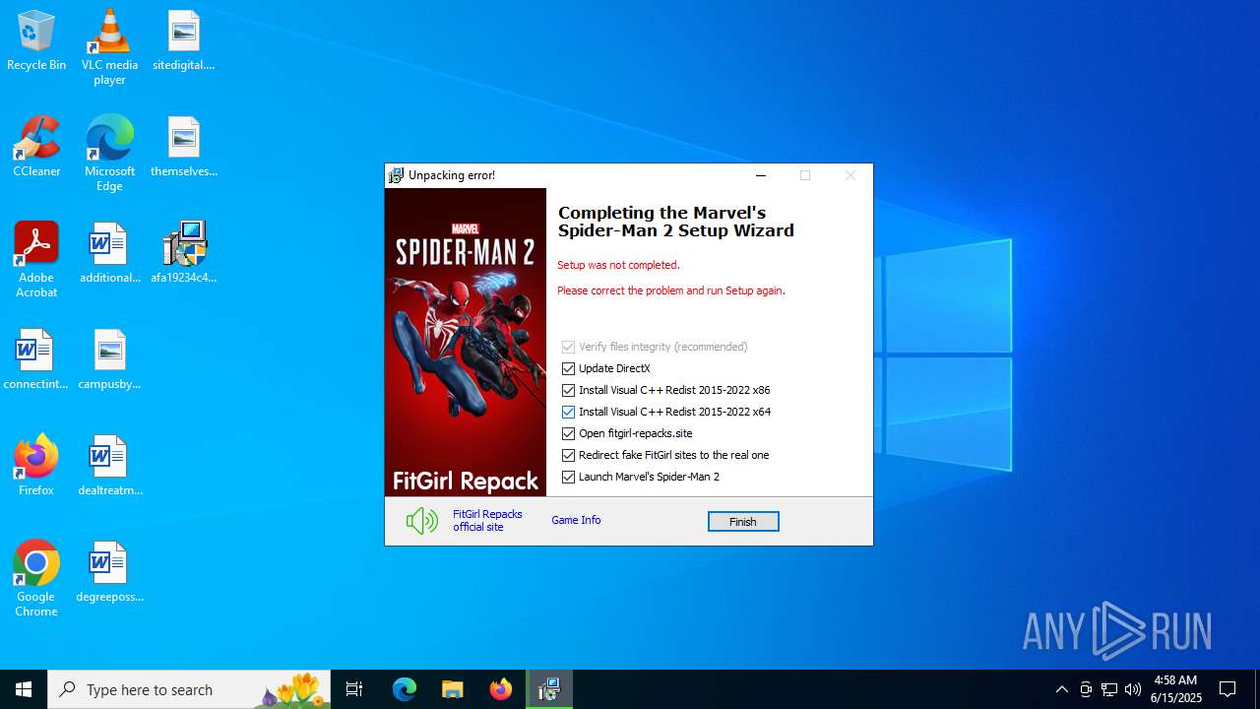Viewport: 1260px width, 709px height.
Task: Launch Edge from the taskbar
Action: click(405, 689)
